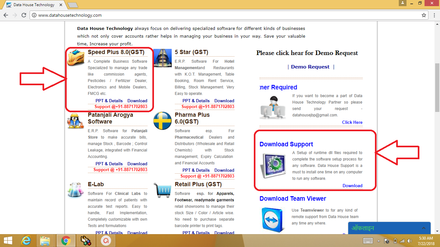Viewport: 440px width, 247px height.
Task: Switch to Chrome taskbar icon
Action: 66,241
